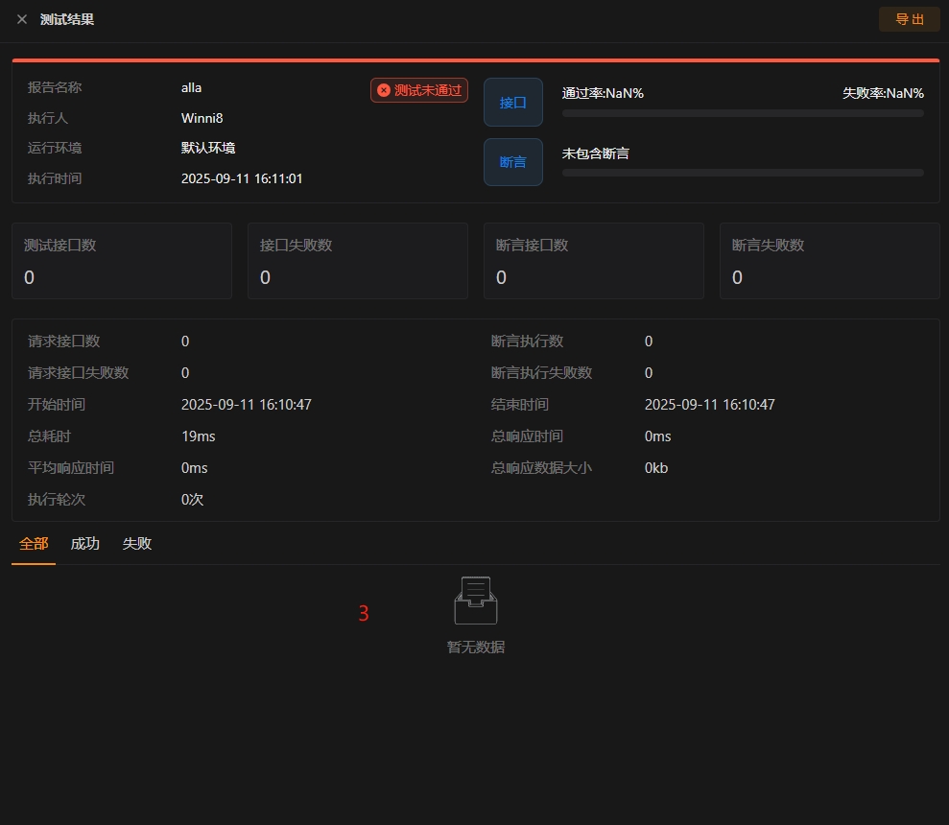Click the 总响应数据大小 value 0kb

coord(656,468)
